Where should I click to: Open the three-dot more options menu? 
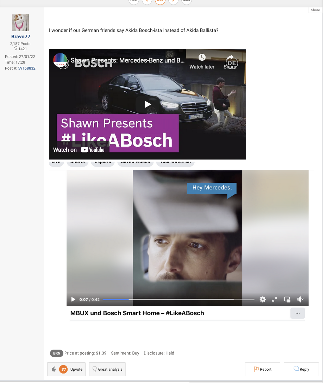pos(297,313)
